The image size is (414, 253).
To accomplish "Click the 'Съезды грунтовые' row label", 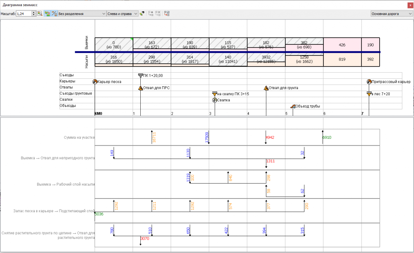I will (x=76, y=93).
